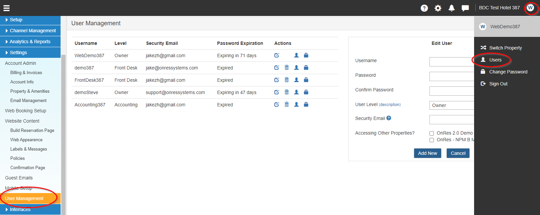Open the chat messages icon
Screen dimensions: 540x215
tap(465, 8)
